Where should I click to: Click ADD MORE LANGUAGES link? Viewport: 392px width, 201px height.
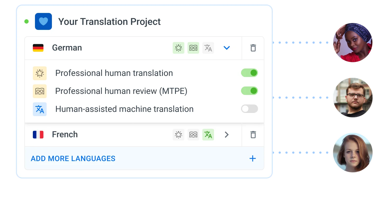tap(73, 158)
